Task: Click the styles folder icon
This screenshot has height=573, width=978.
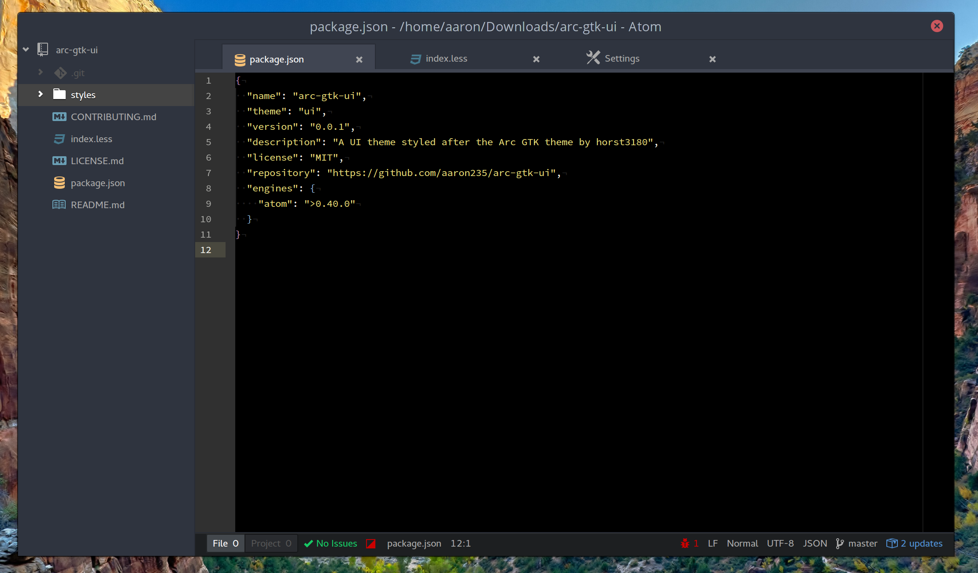Action: coord(59,94)
